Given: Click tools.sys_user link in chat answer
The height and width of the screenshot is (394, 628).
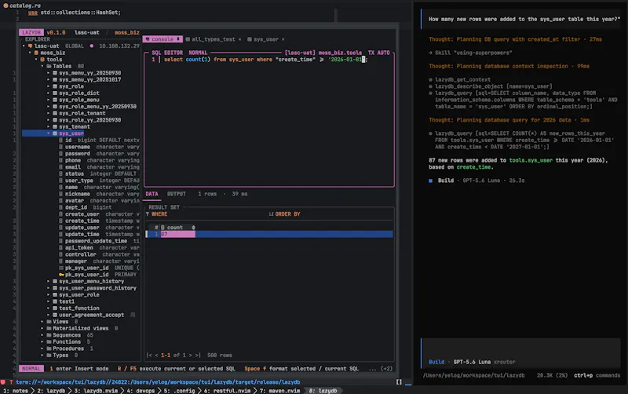Looking at the screenshot, I should (x=531, y=161).
